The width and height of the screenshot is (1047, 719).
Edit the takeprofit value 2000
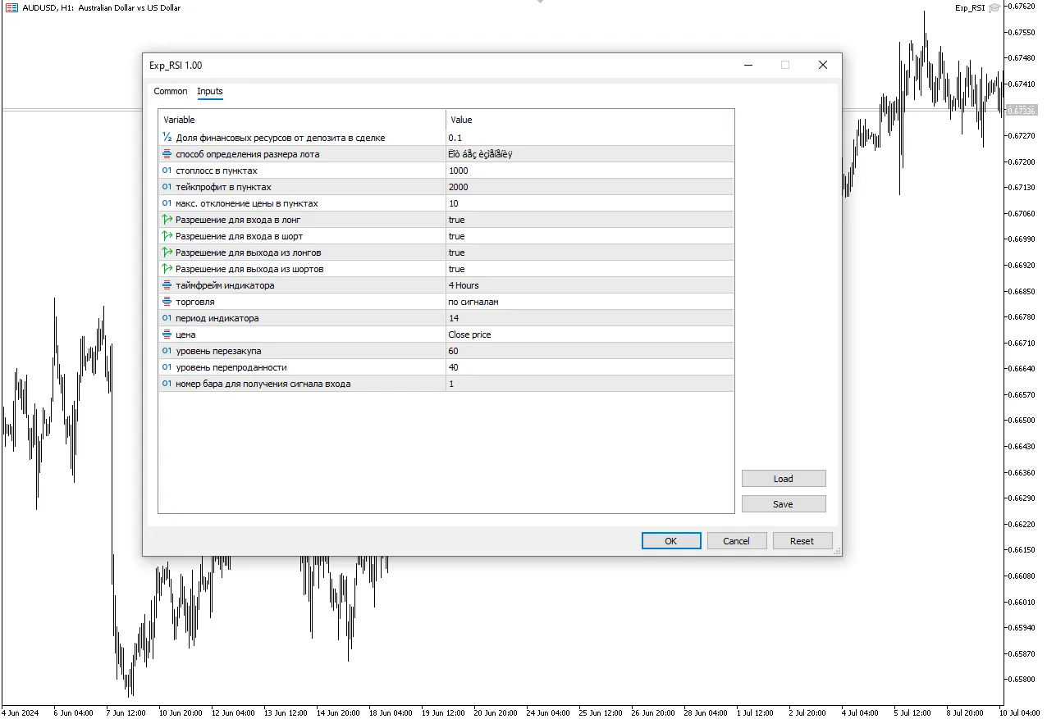(459, 187)
